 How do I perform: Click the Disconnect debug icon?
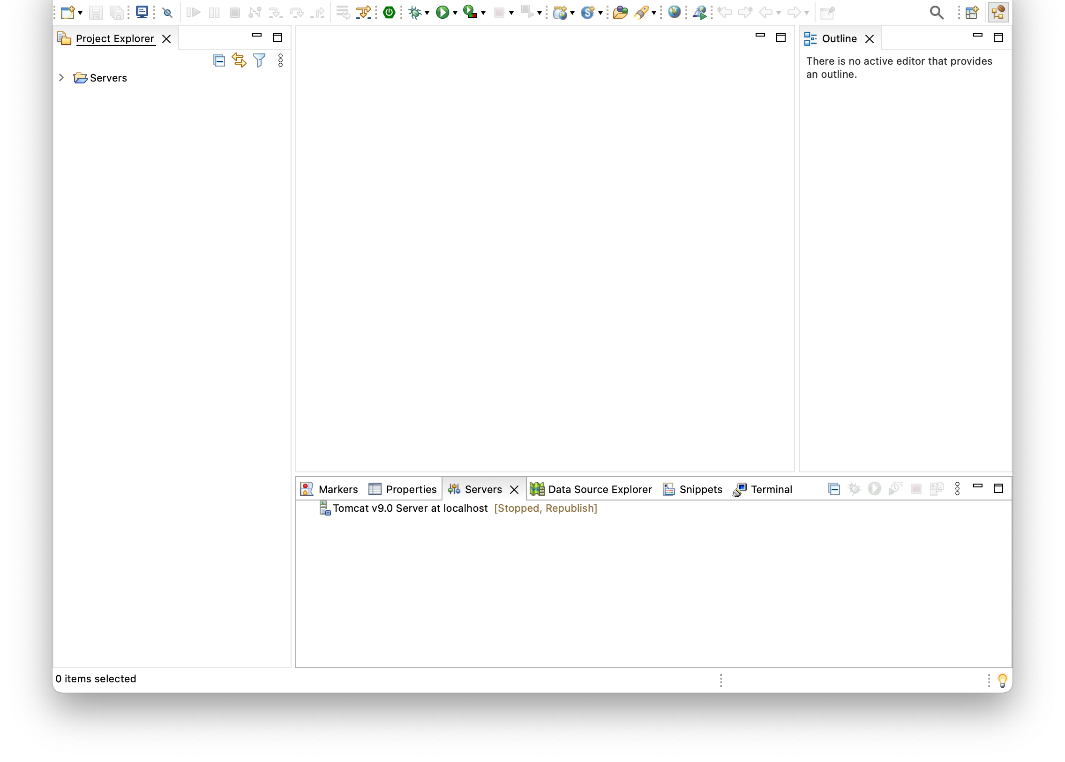pyautogui.click(x=255, y=12)
